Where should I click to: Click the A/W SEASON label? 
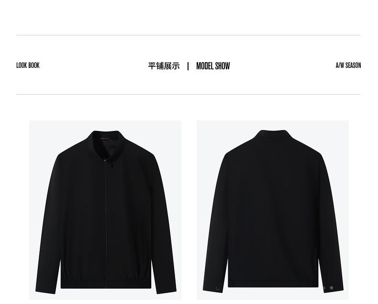coord(348,65)
